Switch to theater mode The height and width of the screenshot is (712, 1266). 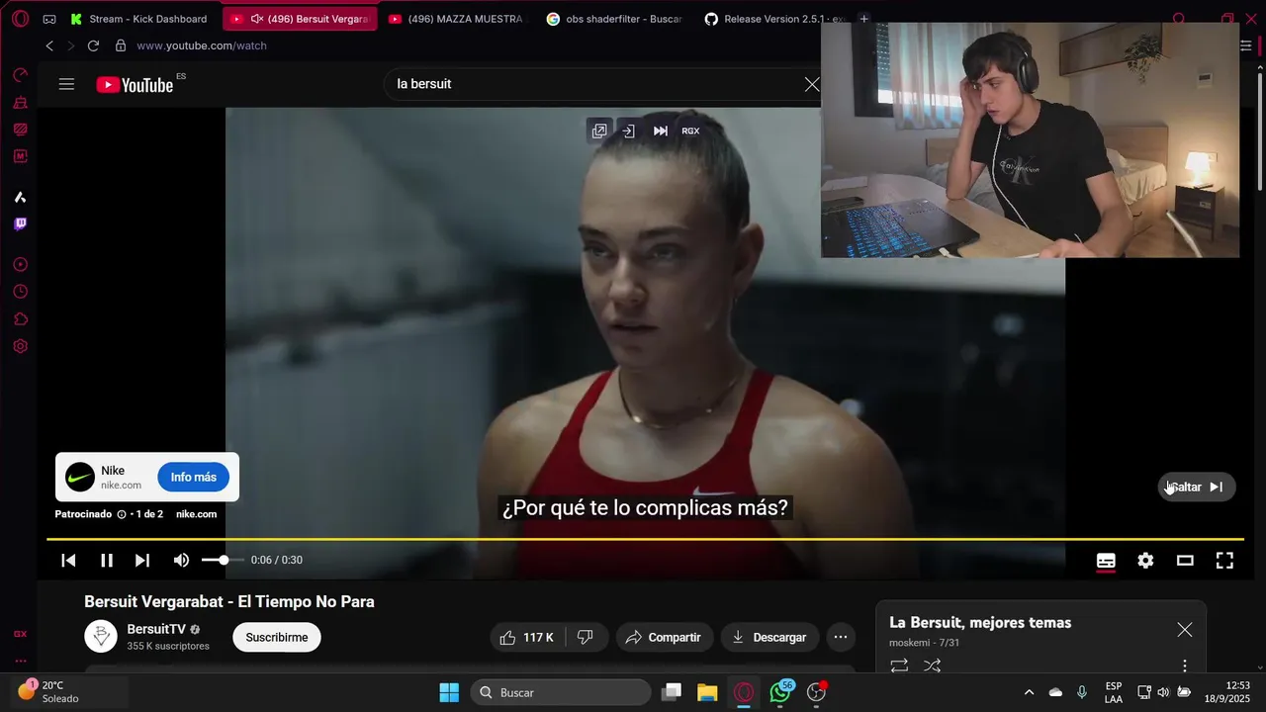(x=1185, y=561)
